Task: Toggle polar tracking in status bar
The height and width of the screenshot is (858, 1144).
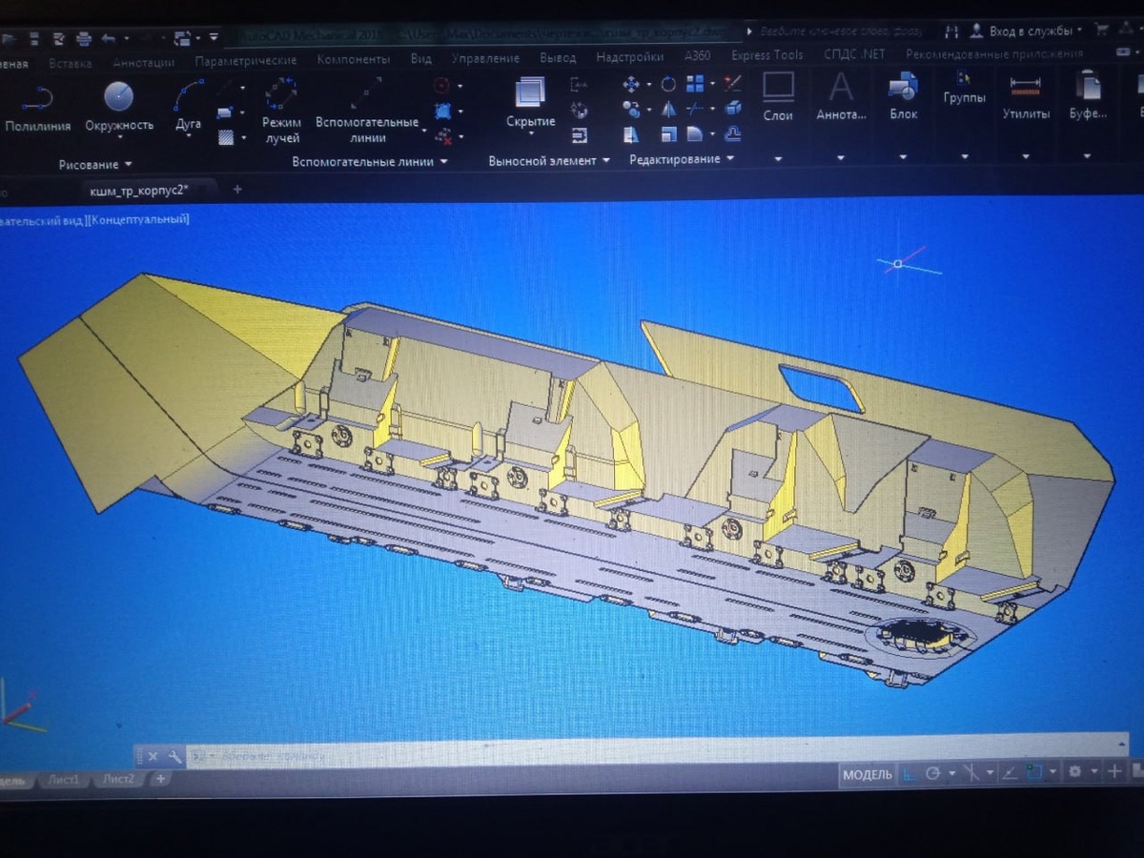Action: click(933, 773)
